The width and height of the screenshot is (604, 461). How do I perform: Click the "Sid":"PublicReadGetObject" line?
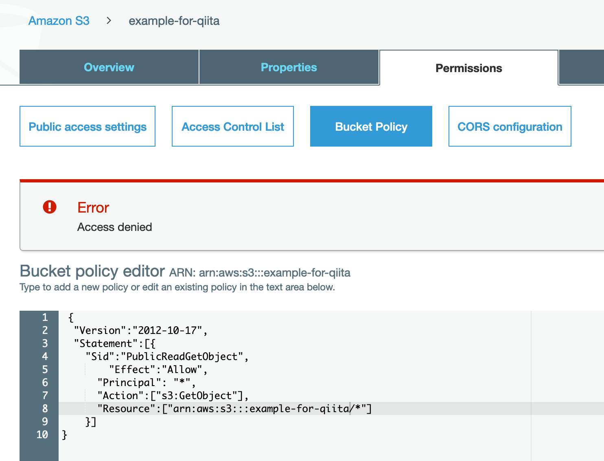coord(167,356)
